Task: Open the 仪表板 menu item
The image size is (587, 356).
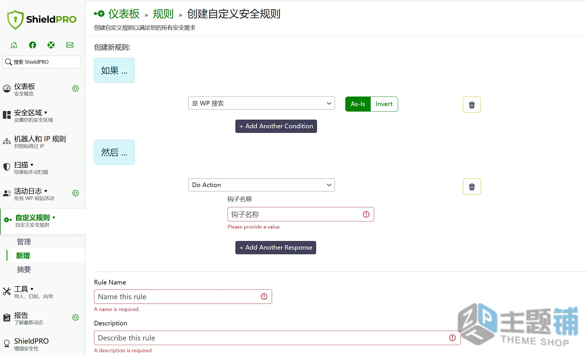Action: pyautogui.click(x=25, y=89)
